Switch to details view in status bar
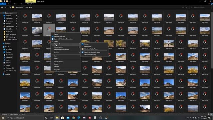 [209, 114]
